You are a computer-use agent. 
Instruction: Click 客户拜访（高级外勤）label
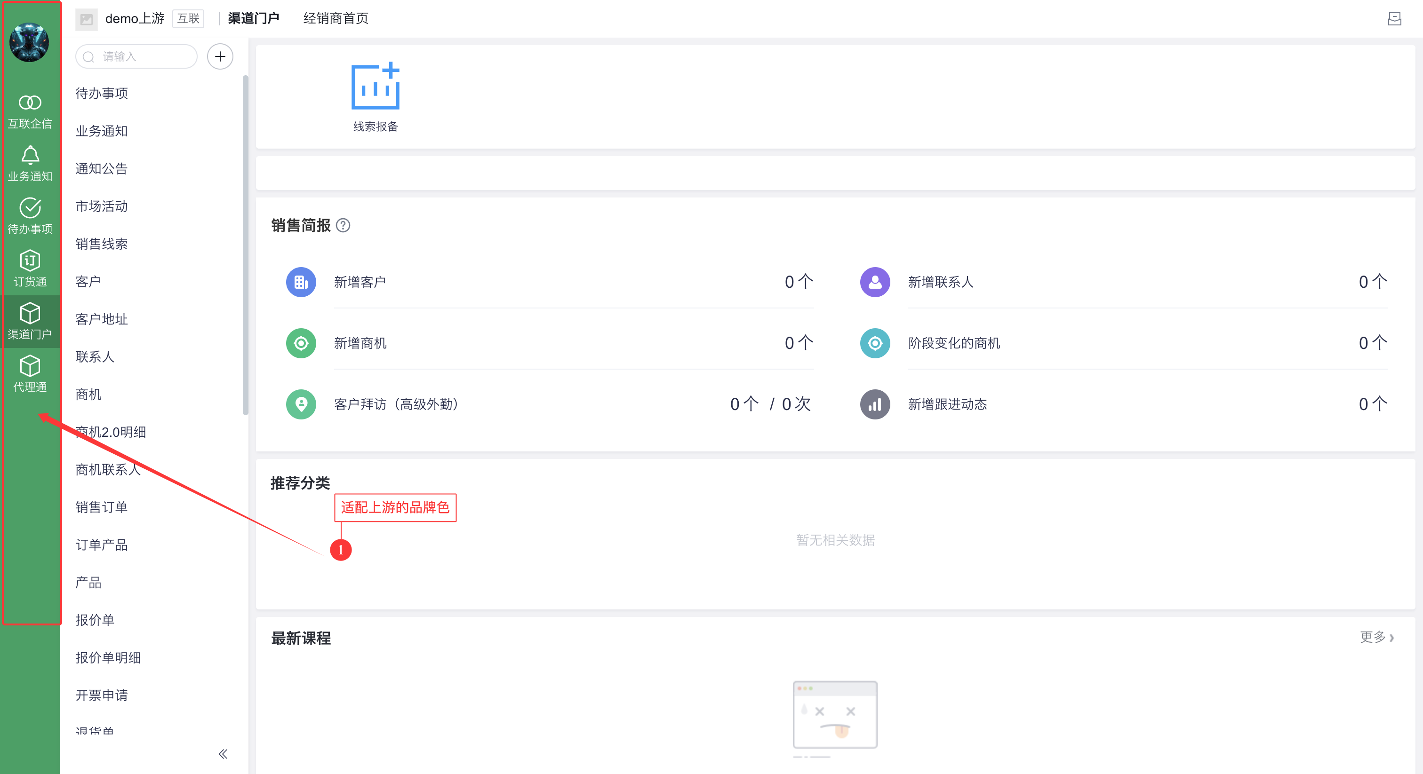pyautogui.click(x=398, y=405)
